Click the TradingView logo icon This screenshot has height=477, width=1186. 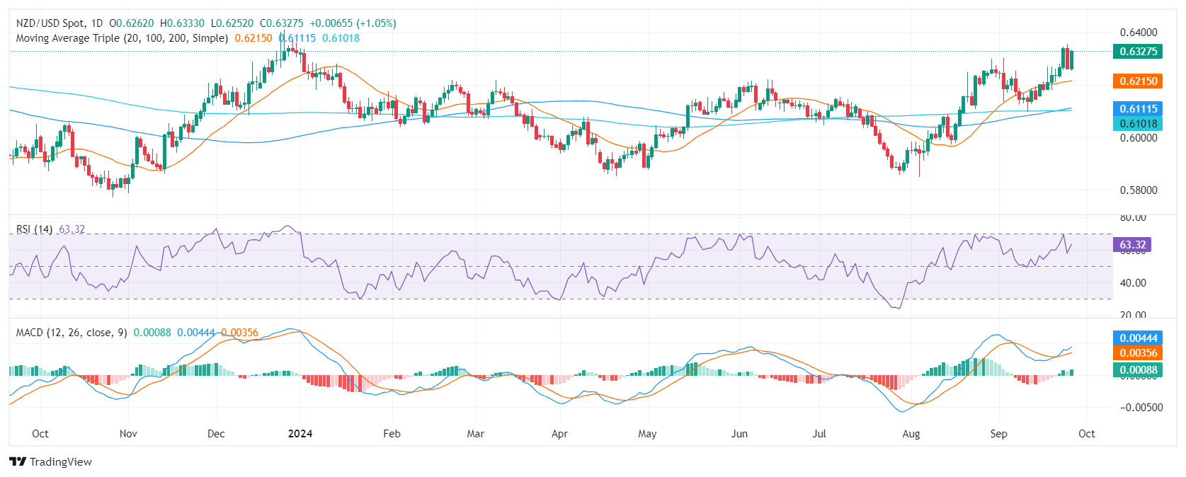click(x=18, y=462)
